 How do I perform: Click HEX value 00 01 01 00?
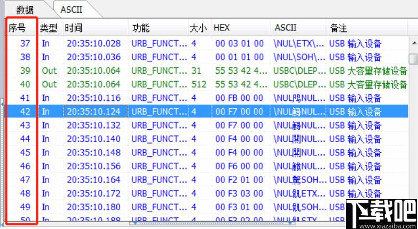pyautogui.click(x=239, y=57)
